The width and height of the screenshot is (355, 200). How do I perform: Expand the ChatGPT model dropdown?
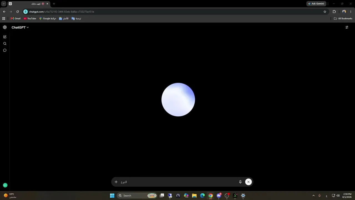click(x=20, y=27)
